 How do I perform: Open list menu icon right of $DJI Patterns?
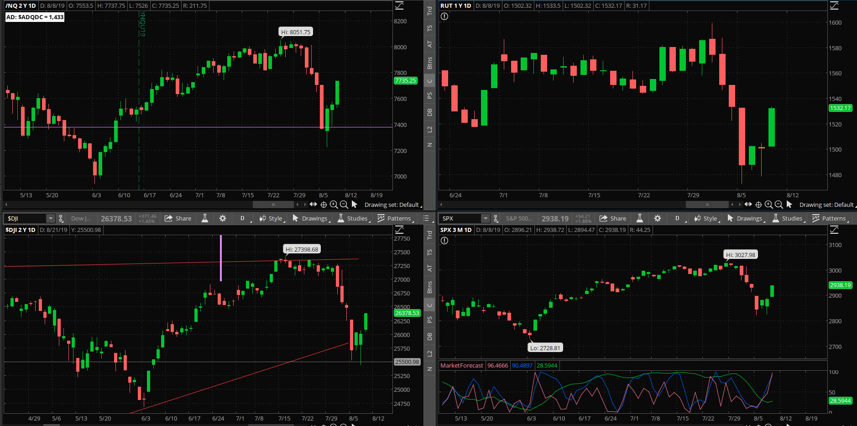click(426, 218)
